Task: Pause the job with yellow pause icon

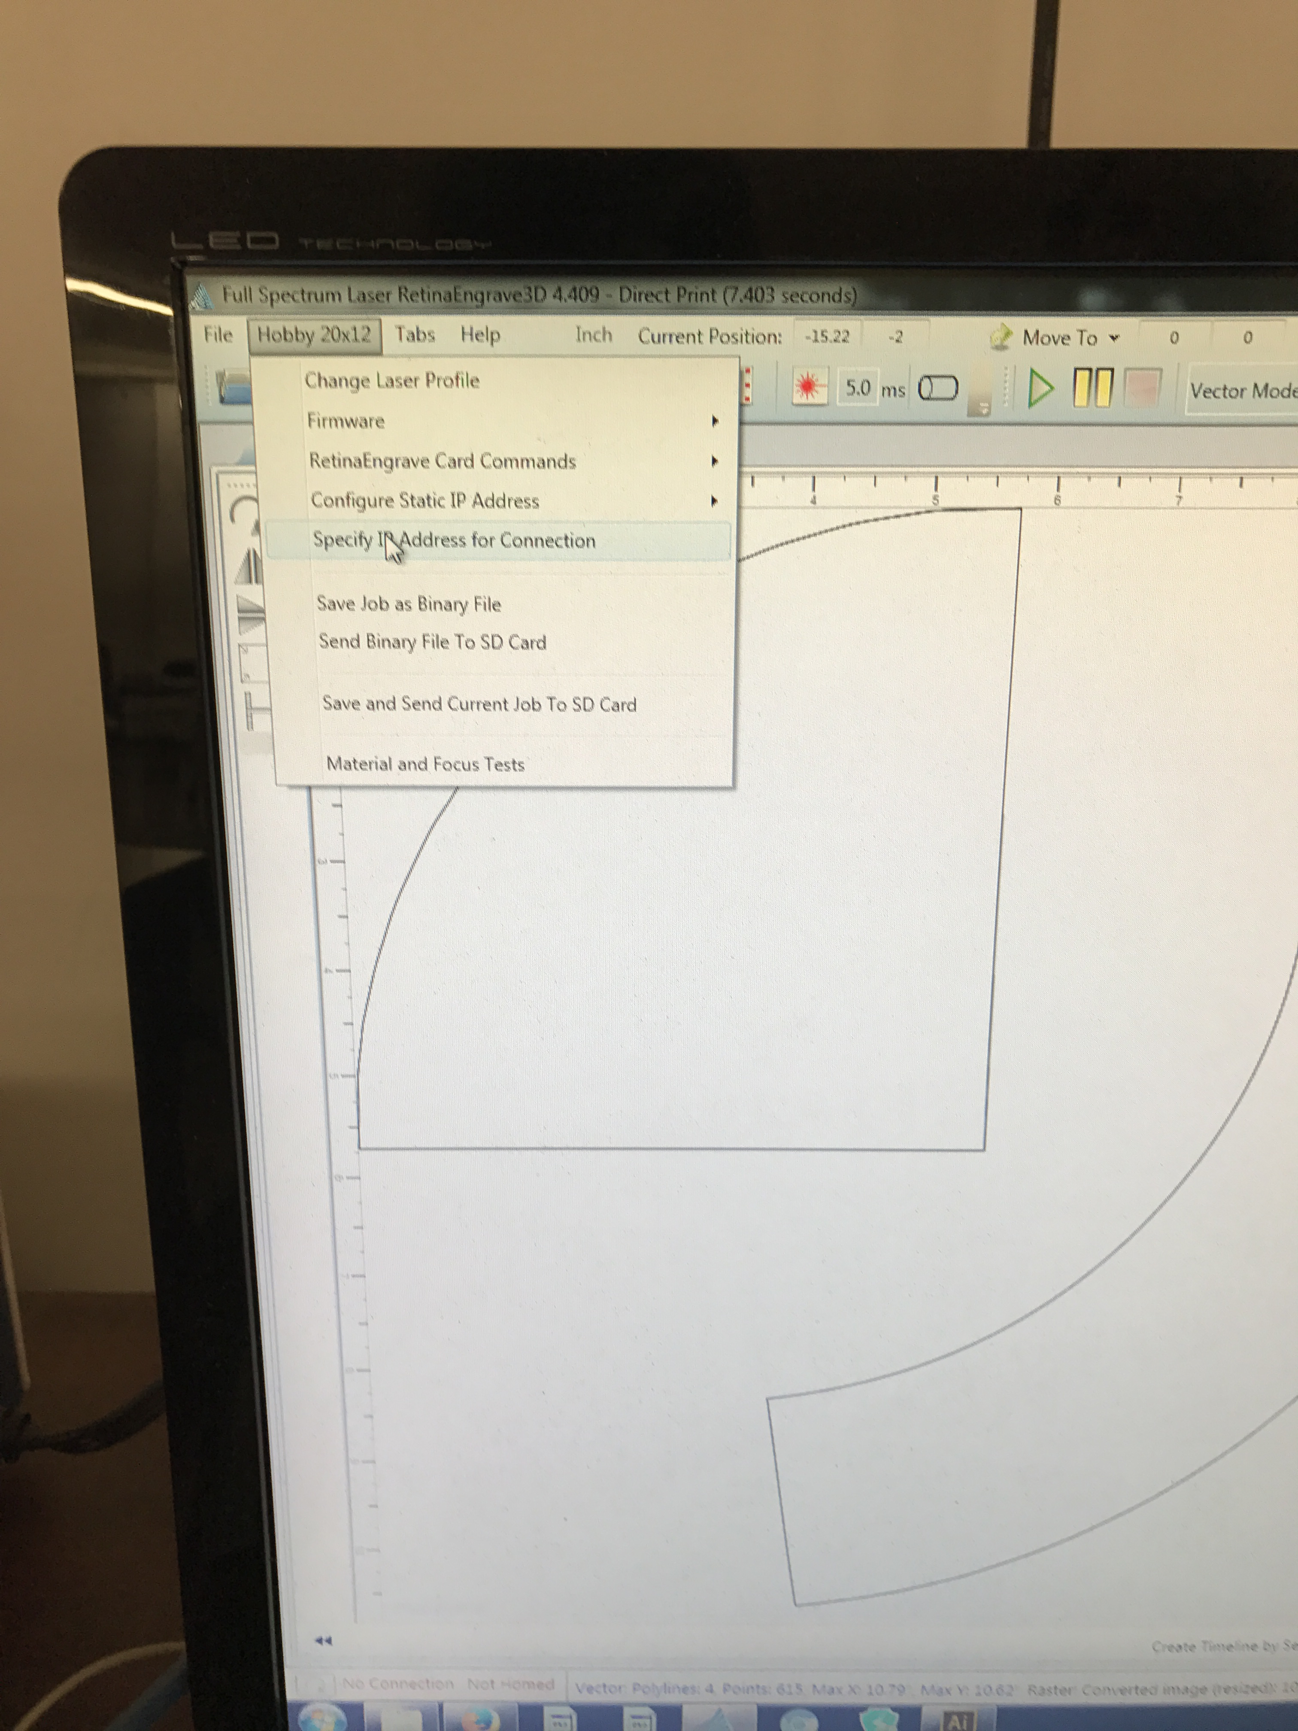Action: [x=1092, y=388]
